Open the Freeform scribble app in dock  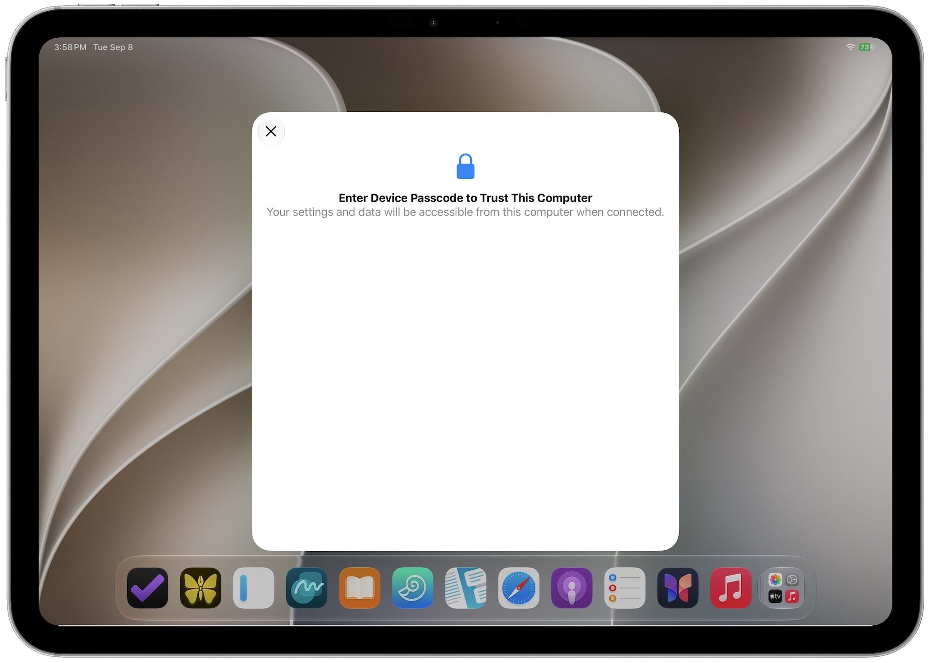coord(307,588)
